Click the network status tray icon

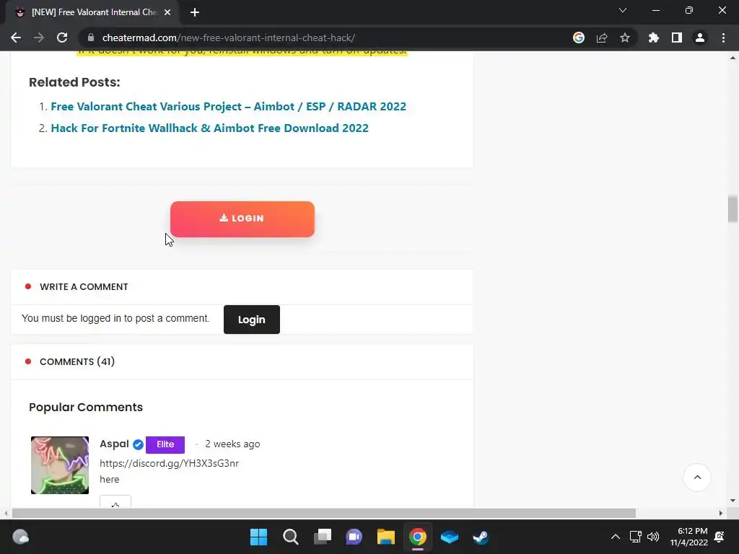pyautogui.click(x=635, y=537)
